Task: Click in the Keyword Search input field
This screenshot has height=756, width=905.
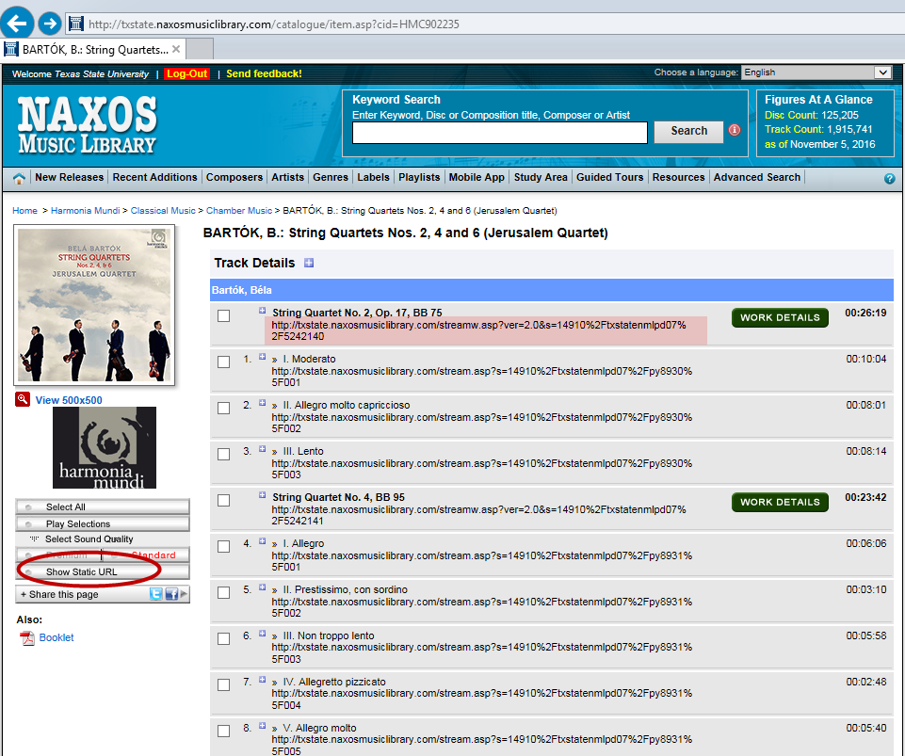Action: tap(500, 133)
